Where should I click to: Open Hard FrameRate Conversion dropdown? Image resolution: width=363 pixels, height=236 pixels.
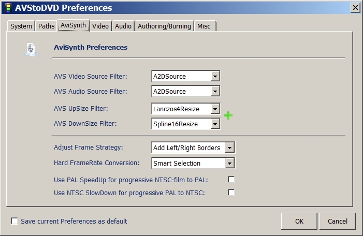point(230,163)
